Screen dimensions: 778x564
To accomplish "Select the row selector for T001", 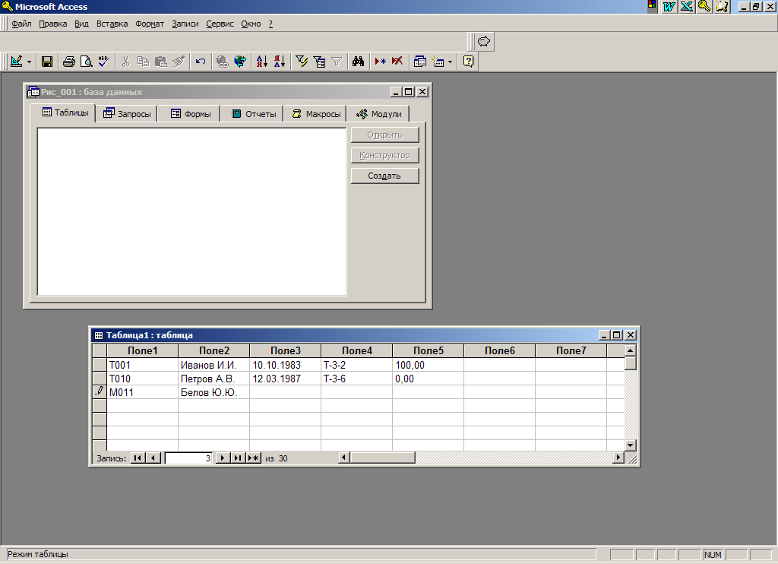I will (100, 365).
